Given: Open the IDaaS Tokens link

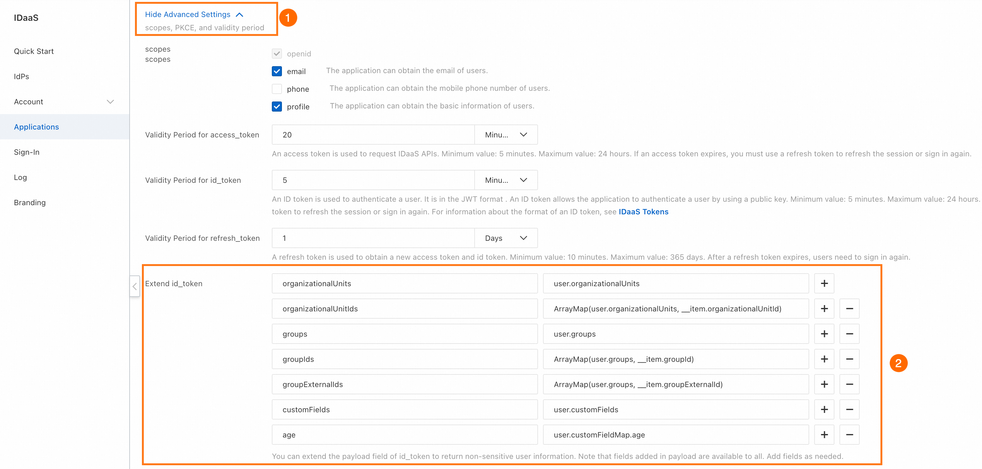Looking at the screenshot, I should [643, 212].
